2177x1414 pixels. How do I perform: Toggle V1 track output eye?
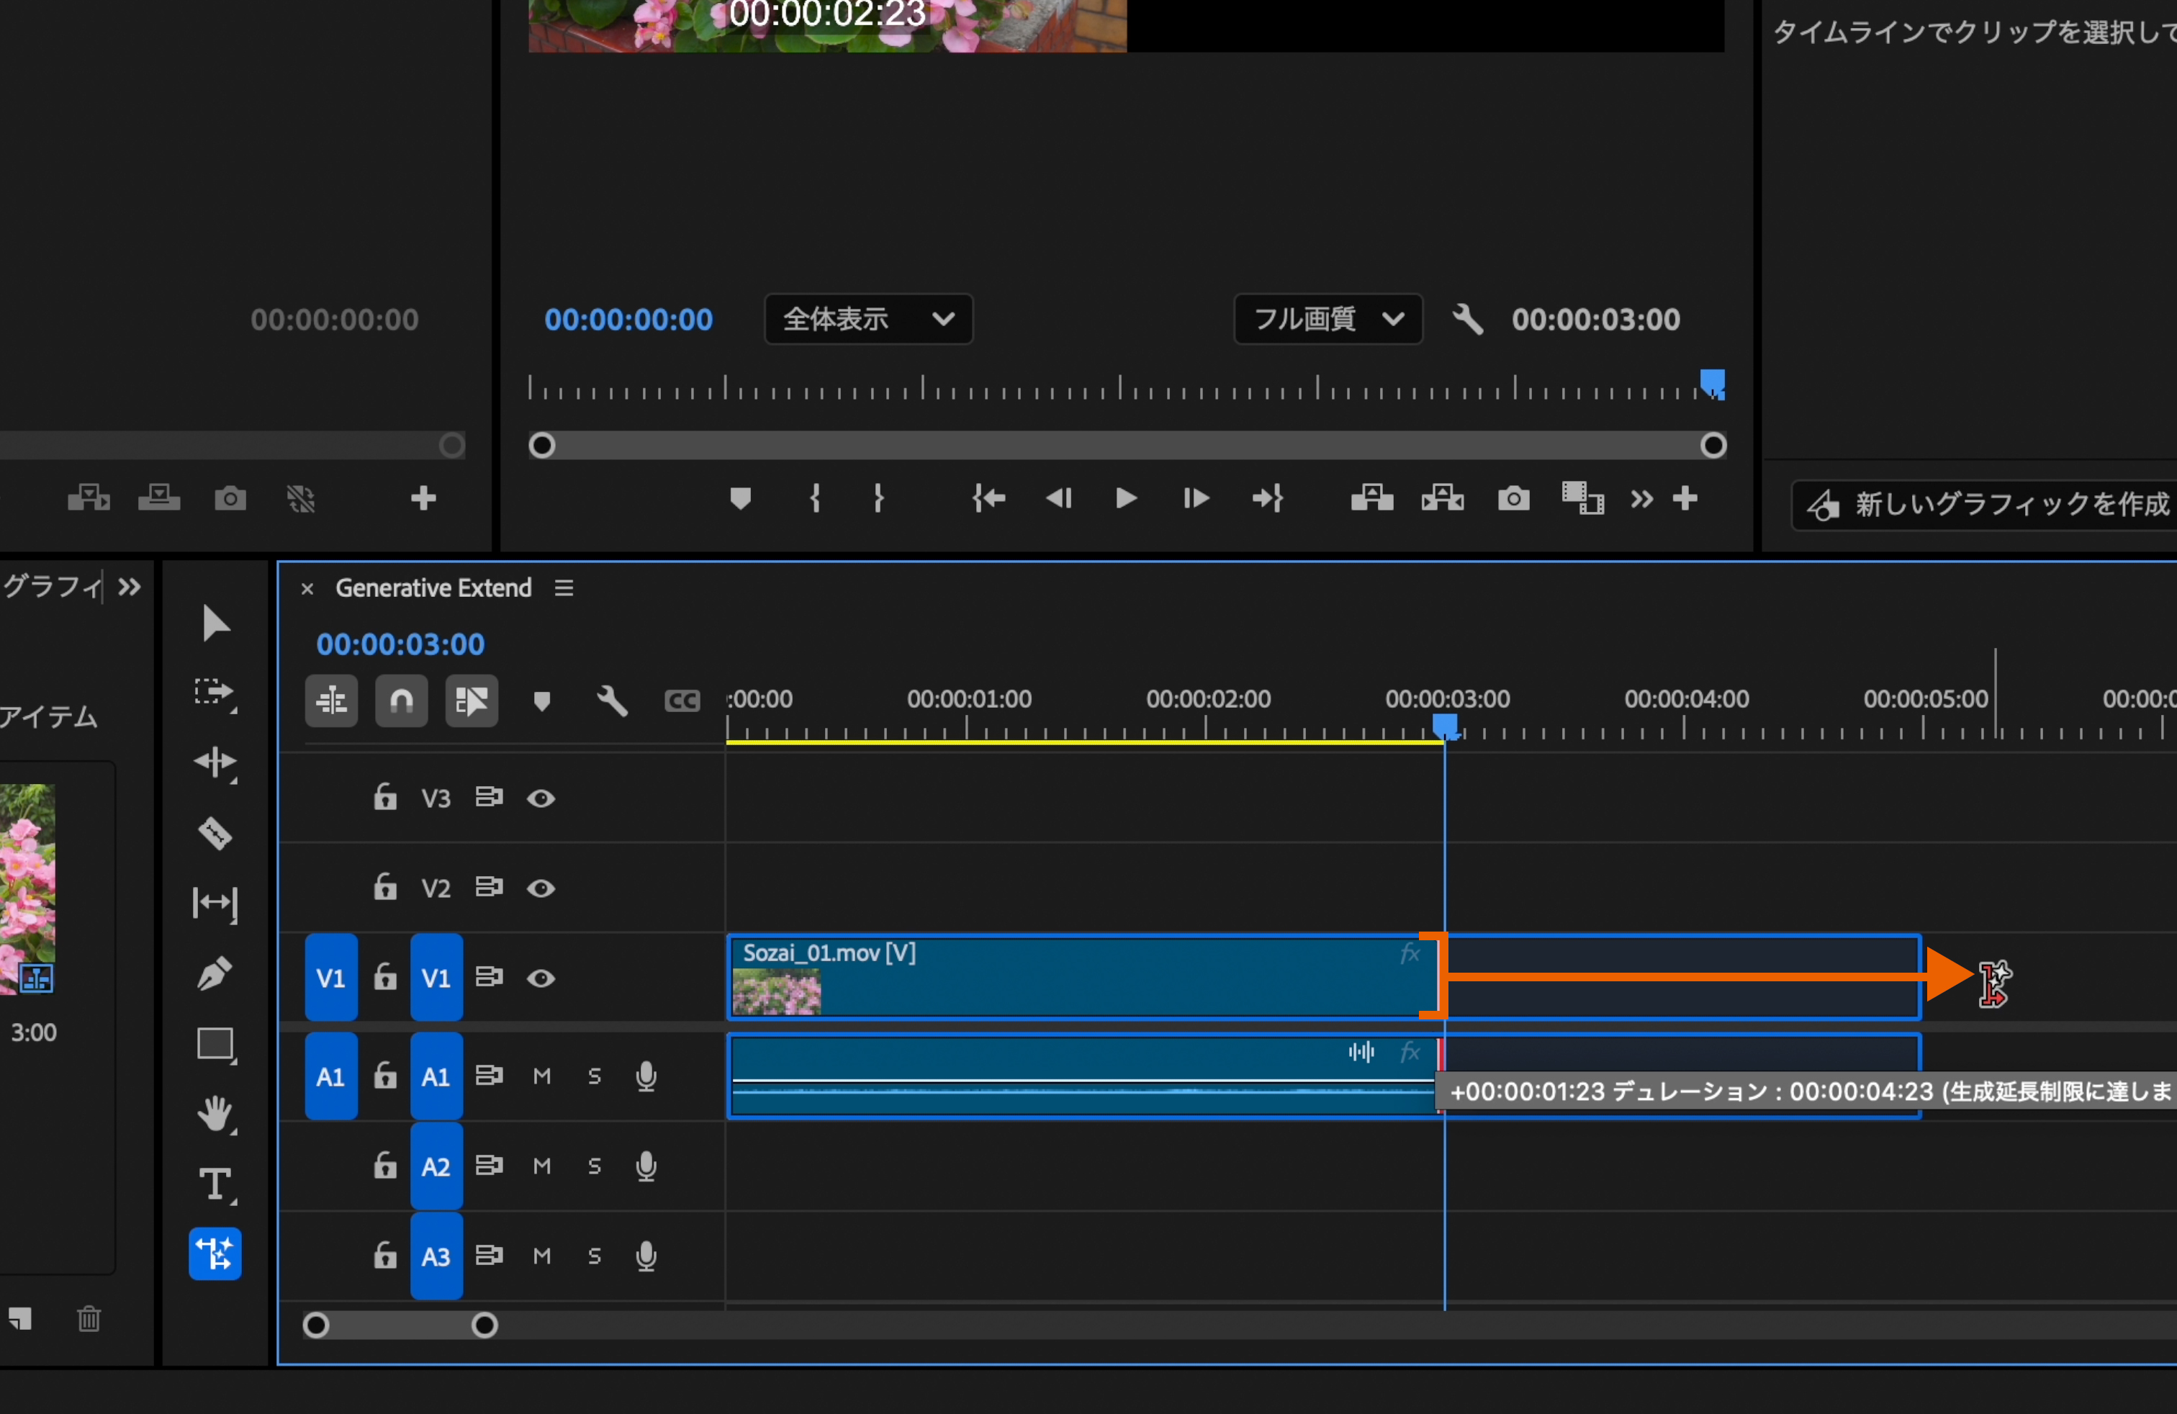(x=541, y=978)
